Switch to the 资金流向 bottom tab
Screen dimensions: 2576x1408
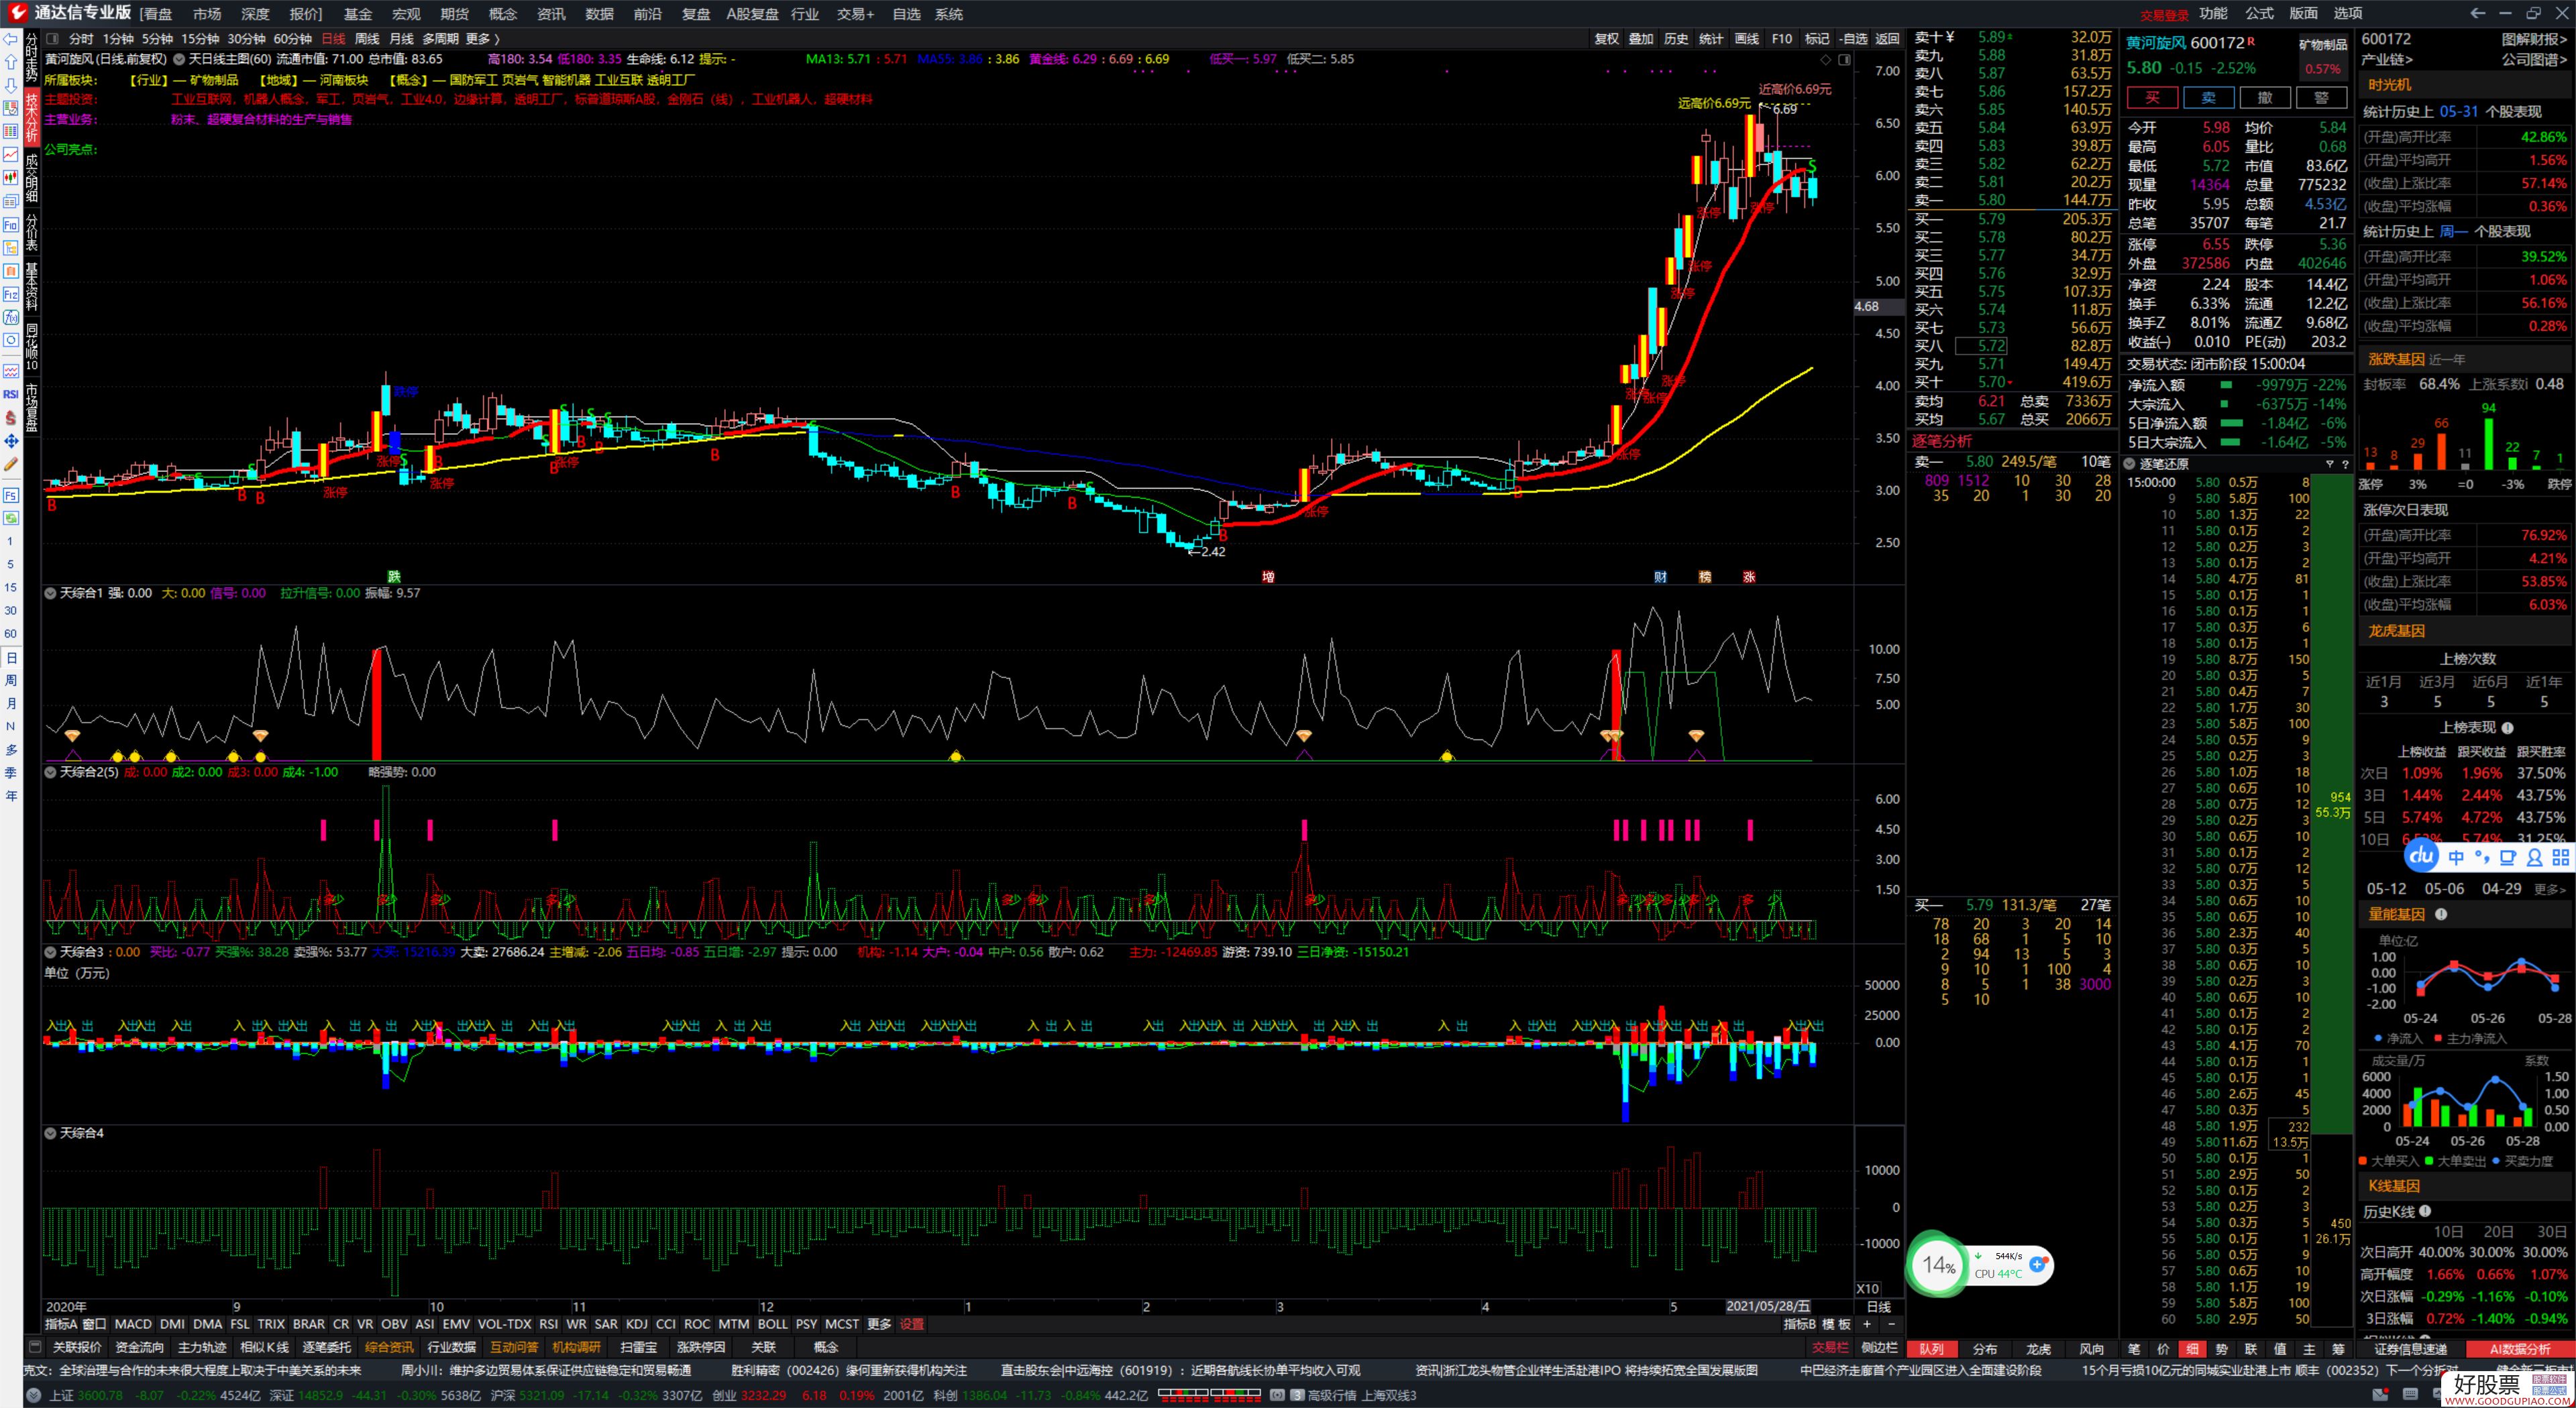[x=139, y=1347]
